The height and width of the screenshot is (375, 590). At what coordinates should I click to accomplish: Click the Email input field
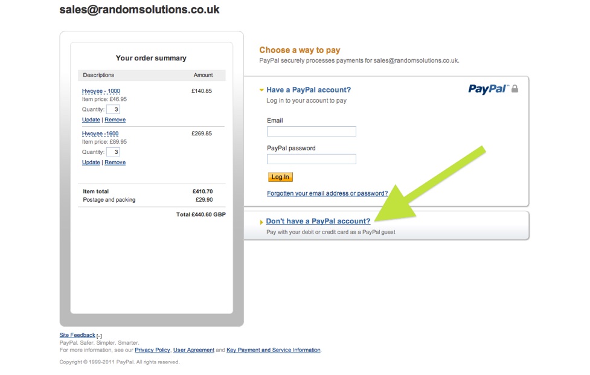pos(311,131)
